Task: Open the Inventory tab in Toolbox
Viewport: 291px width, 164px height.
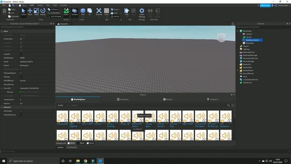Action: [123, 99]
